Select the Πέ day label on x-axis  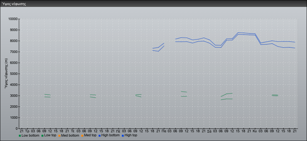(x=118, y=131)
